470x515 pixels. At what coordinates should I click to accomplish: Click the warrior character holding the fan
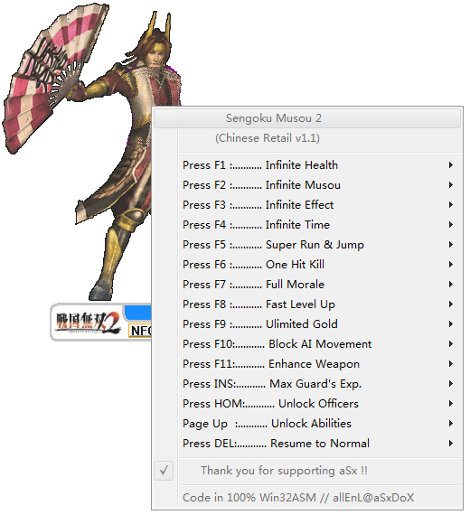92,151
